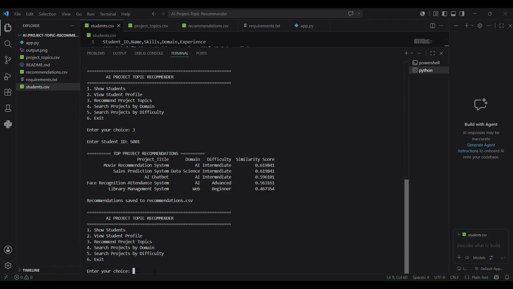The width and height of the screenshot is (513, 289).
Task: Select the powershell terminal instance
Action: (429, 63)
